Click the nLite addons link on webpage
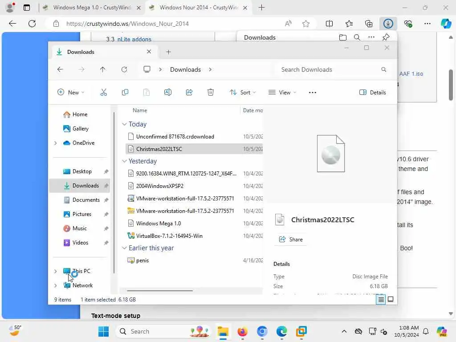456x342 pixels. [134, 39]
